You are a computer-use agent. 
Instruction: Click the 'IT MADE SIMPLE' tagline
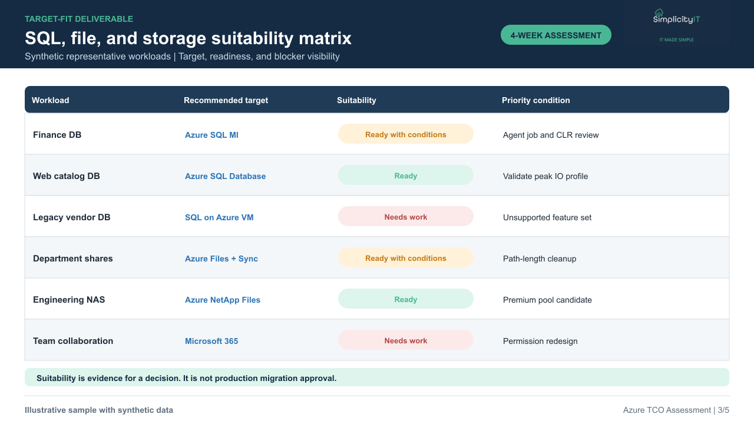(676, 39)
